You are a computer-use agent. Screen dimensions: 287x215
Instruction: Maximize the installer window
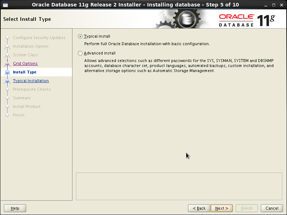click(274, 5)
